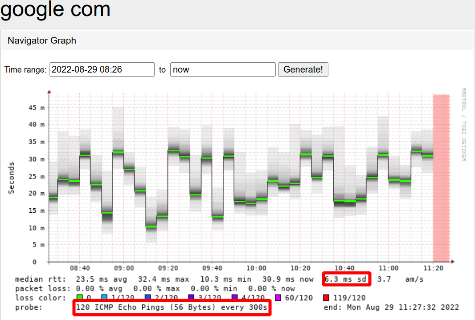Click the packet loss '0.00 % avg' value

click(99, 288)
